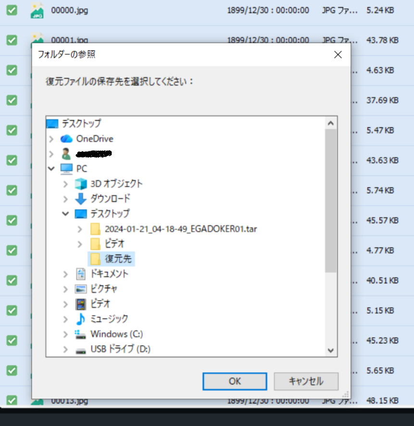Click the キャンセル button
The height and width of the screenshot is (426, 414).
click(x=306, y=381)
